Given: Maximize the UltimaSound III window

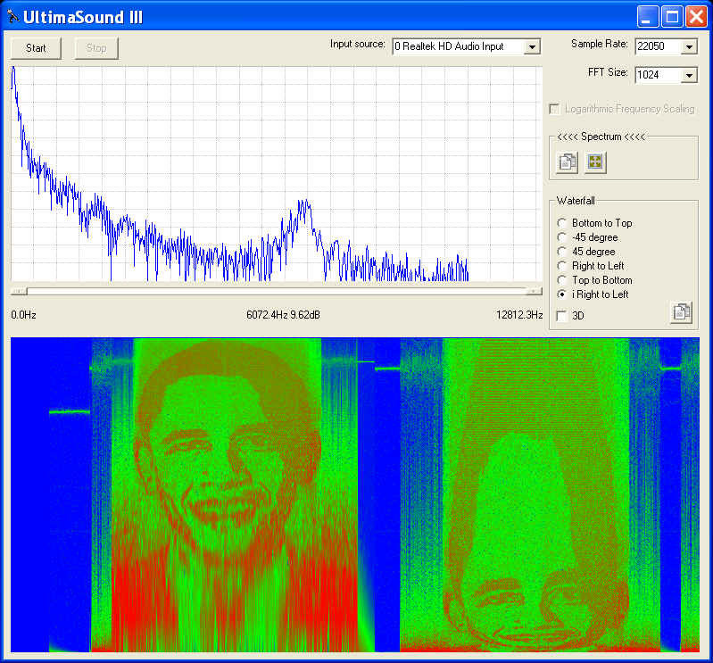Looking at the screenshot, I should [x=672, y=17].
